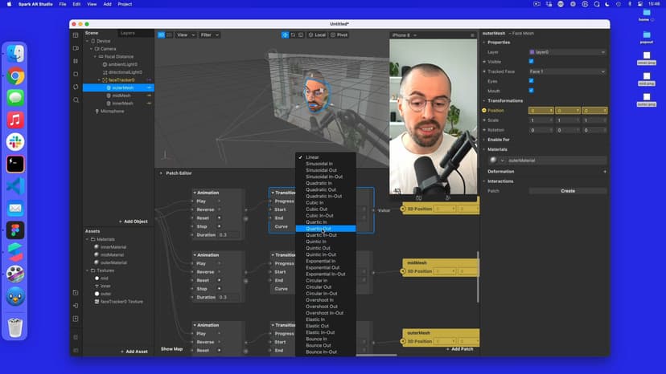
Task: Click the Stop pulse toggle on the first Animation patch
Action: [x=219, y=226]
